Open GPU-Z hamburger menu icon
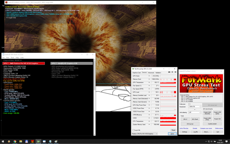This screenshot has width=230, height=144. [x=175, y=72]
